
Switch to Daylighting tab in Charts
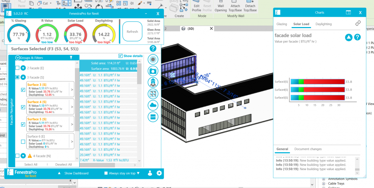pyautogui.click(x=324, y=24)
